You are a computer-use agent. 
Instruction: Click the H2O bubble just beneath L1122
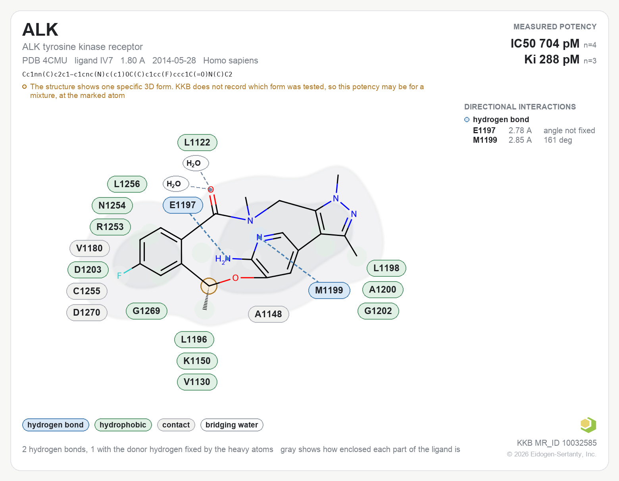point(196,163)
